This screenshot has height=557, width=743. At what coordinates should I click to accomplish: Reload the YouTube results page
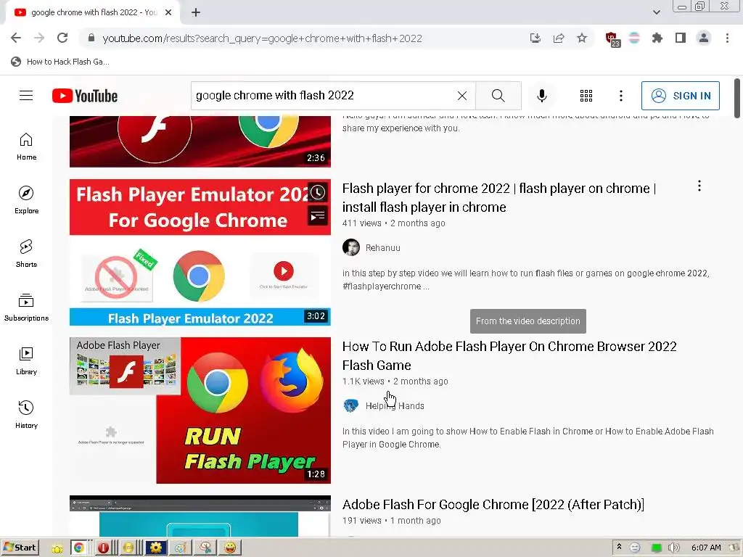62,38
